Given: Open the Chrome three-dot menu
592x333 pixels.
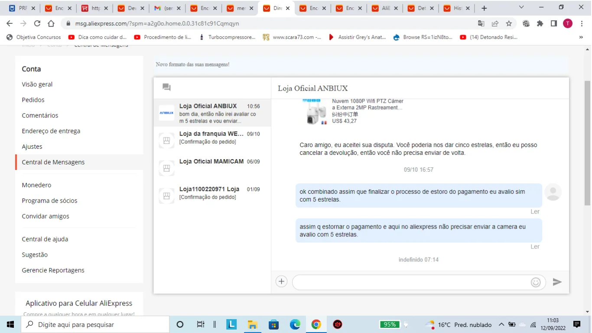Looking at the screenshot, I should 582,23.
